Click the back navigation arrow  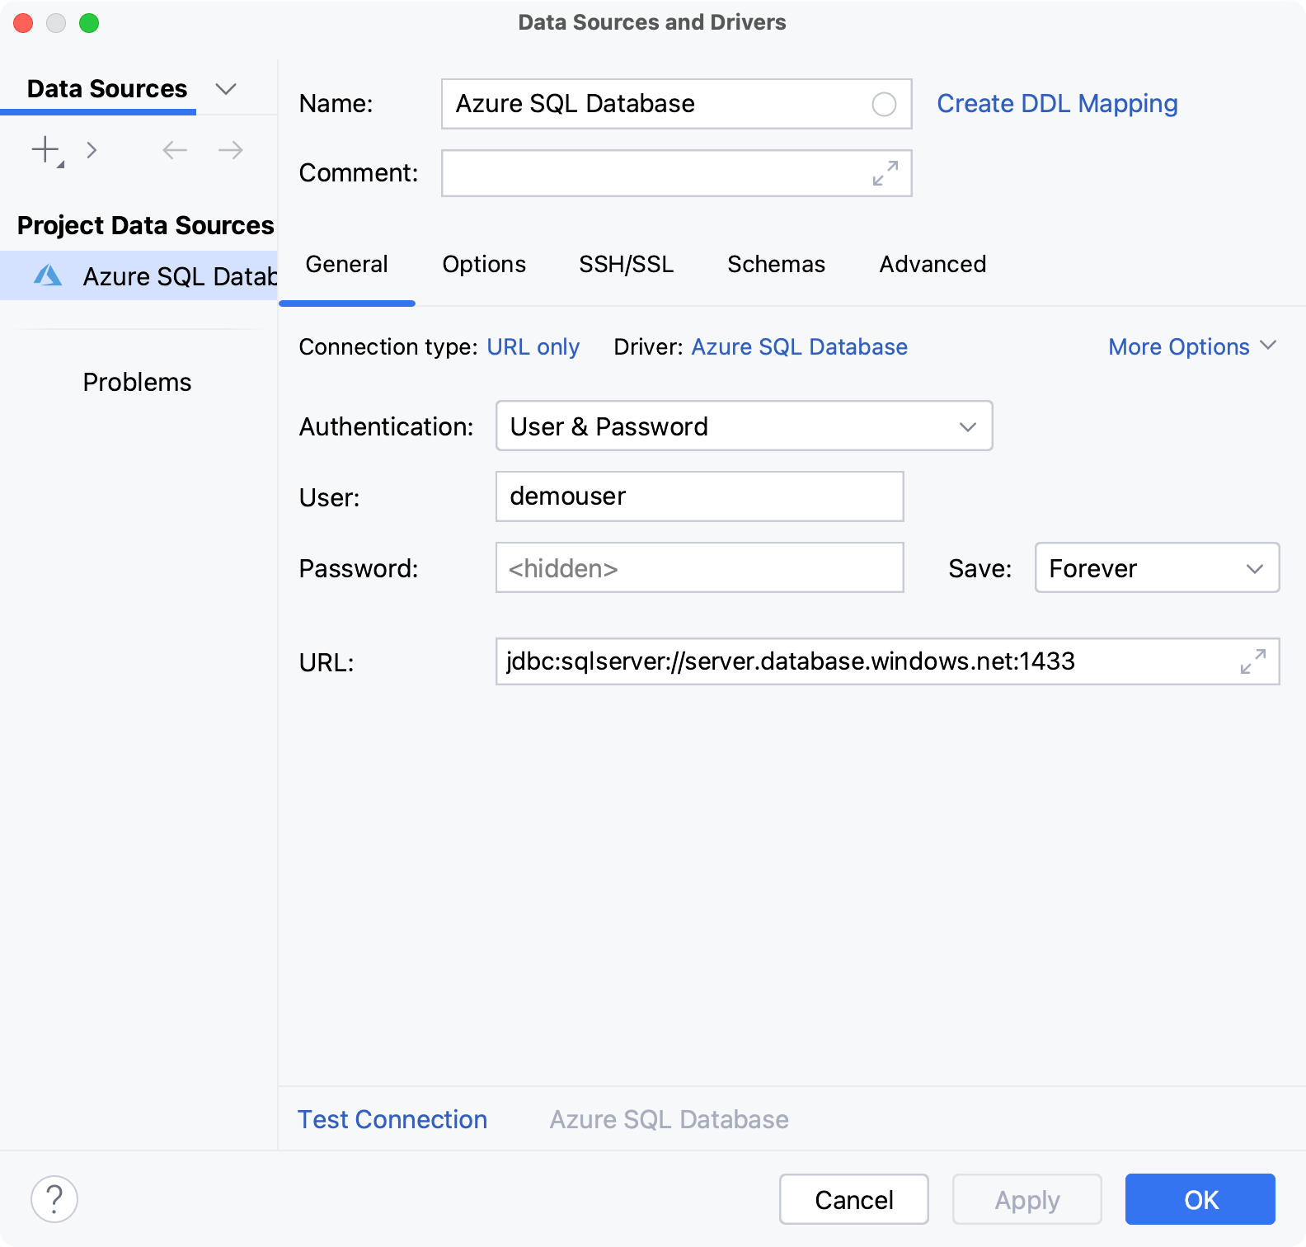click(x=175, y=150)
